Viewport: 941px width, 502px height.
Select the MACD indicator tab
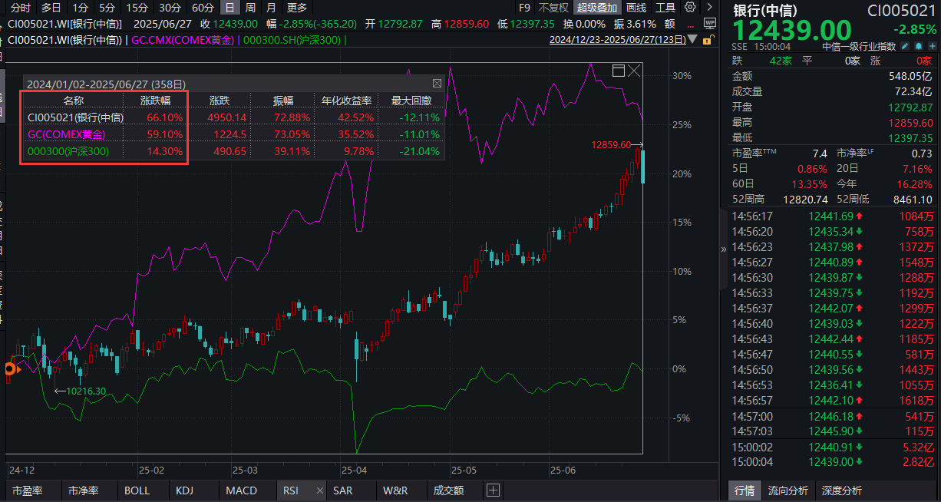tap(241, 490)
